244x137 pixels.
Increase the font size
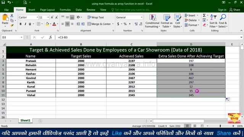point(52,18)
